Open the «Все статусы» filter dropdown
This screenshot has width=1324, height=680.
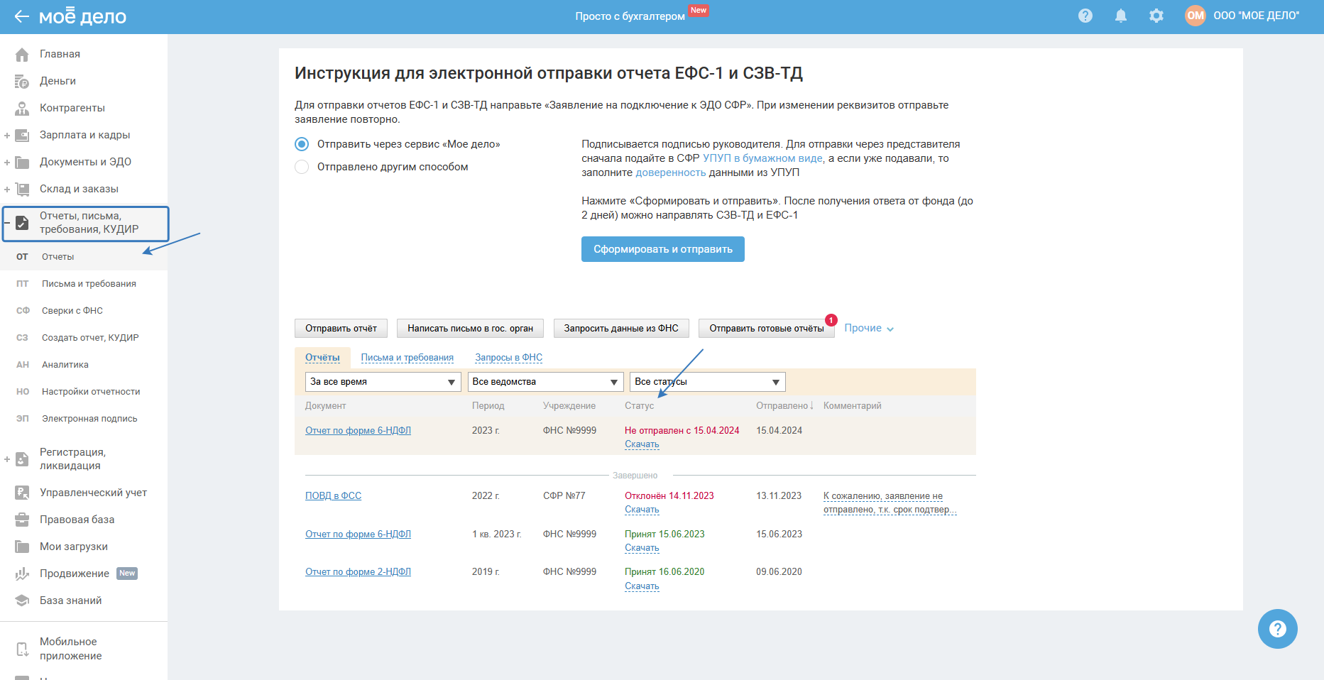(707, 382)
